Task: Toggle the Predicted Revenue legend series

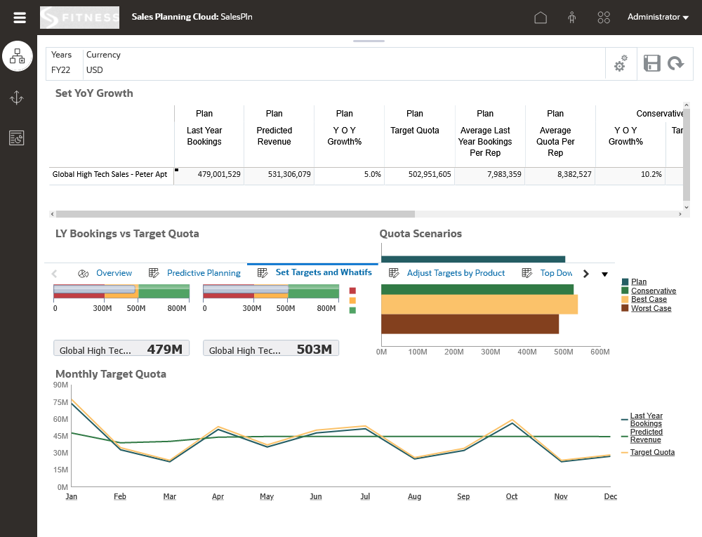Action: [x=646, y=436]
